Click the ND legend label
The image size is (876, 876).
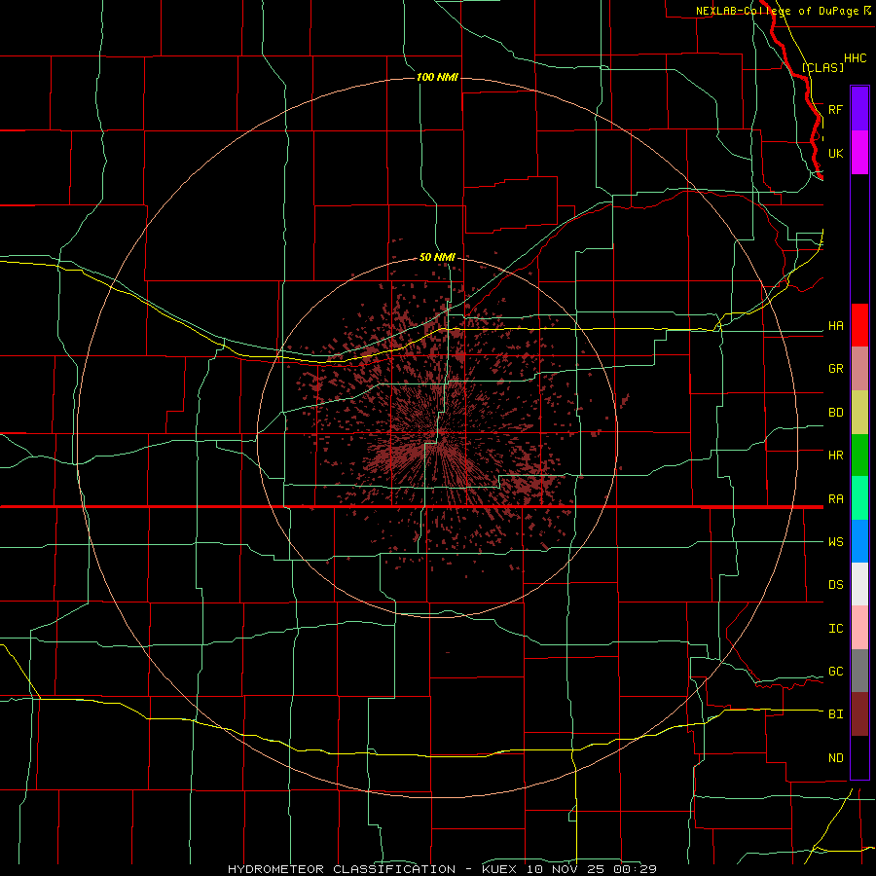tap(835, 758)
